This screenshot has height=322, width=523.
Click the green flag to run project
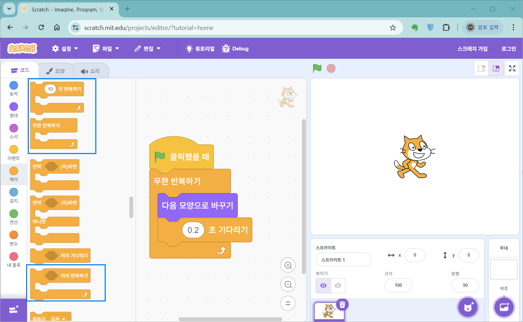(317, 69)
